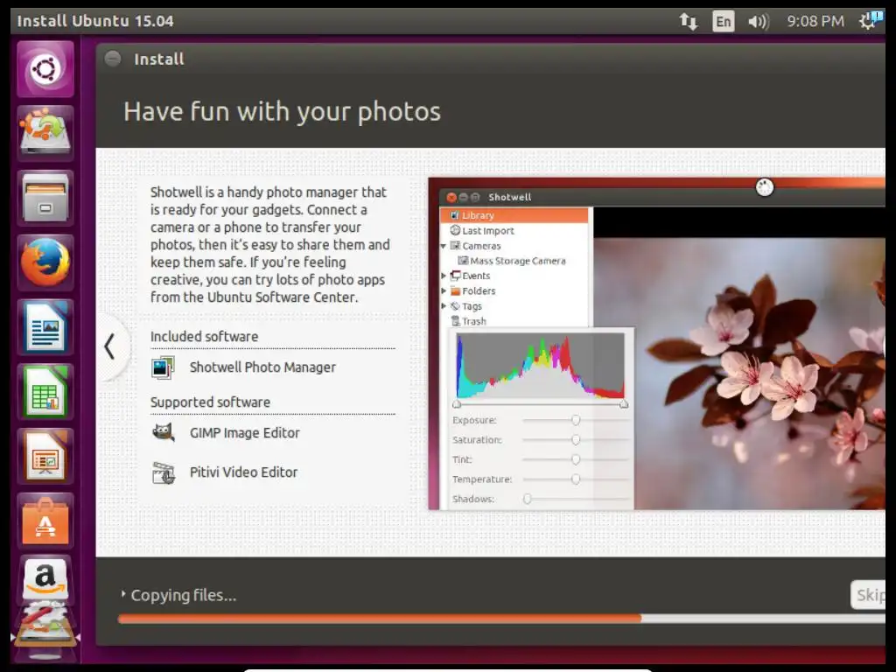Open the Files manager from the launcher

pos(45,198)
